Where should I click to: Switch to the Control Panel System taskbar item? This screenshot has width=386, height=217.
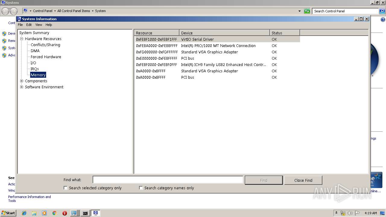pos(74,213)
